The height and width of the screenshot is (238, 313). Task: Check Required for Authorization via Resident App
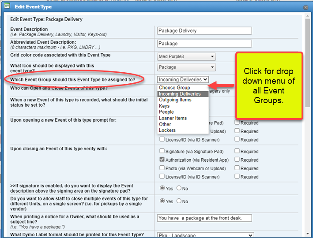coord(237,160)
